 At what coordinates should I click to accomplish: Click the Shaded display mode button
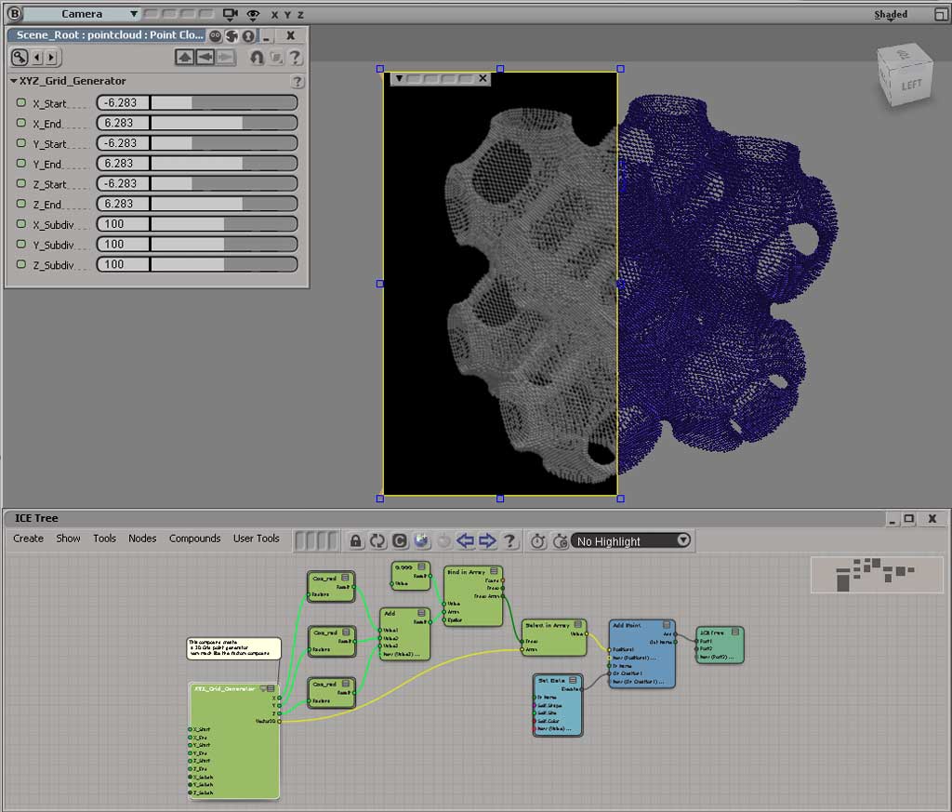(891, 14)
